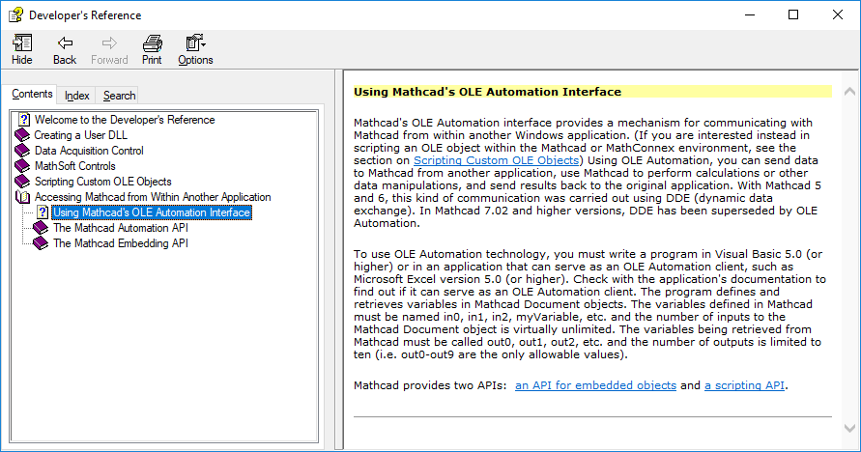Click the book icon beside MathSoft Controls
The width and height of the screenshot is (861, 452).
(x=23, y=166)
